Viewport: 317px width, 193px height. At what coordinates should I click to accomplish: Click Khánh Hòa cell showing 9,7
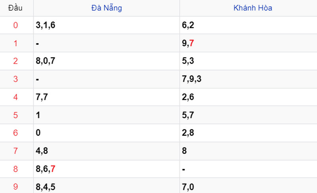point(248,43)
